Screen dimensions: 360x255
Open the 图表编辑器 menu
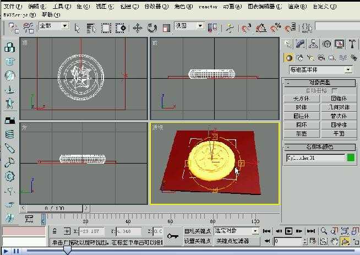265,7
